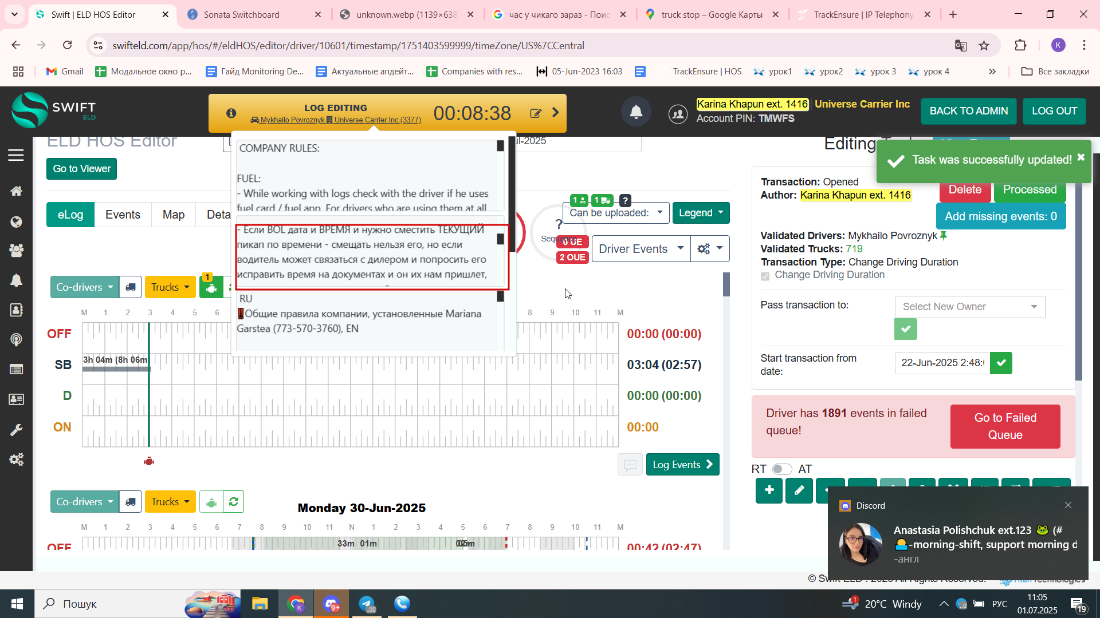Expand the lower Trucks dropdown
Viewport: 1100px width, 618px height.
tap(170, 502)
